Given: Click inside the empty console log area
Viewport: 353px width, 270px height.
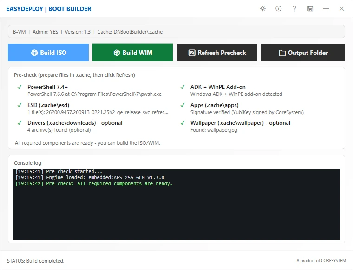Looking at the screenshot, I should point(176,213).
